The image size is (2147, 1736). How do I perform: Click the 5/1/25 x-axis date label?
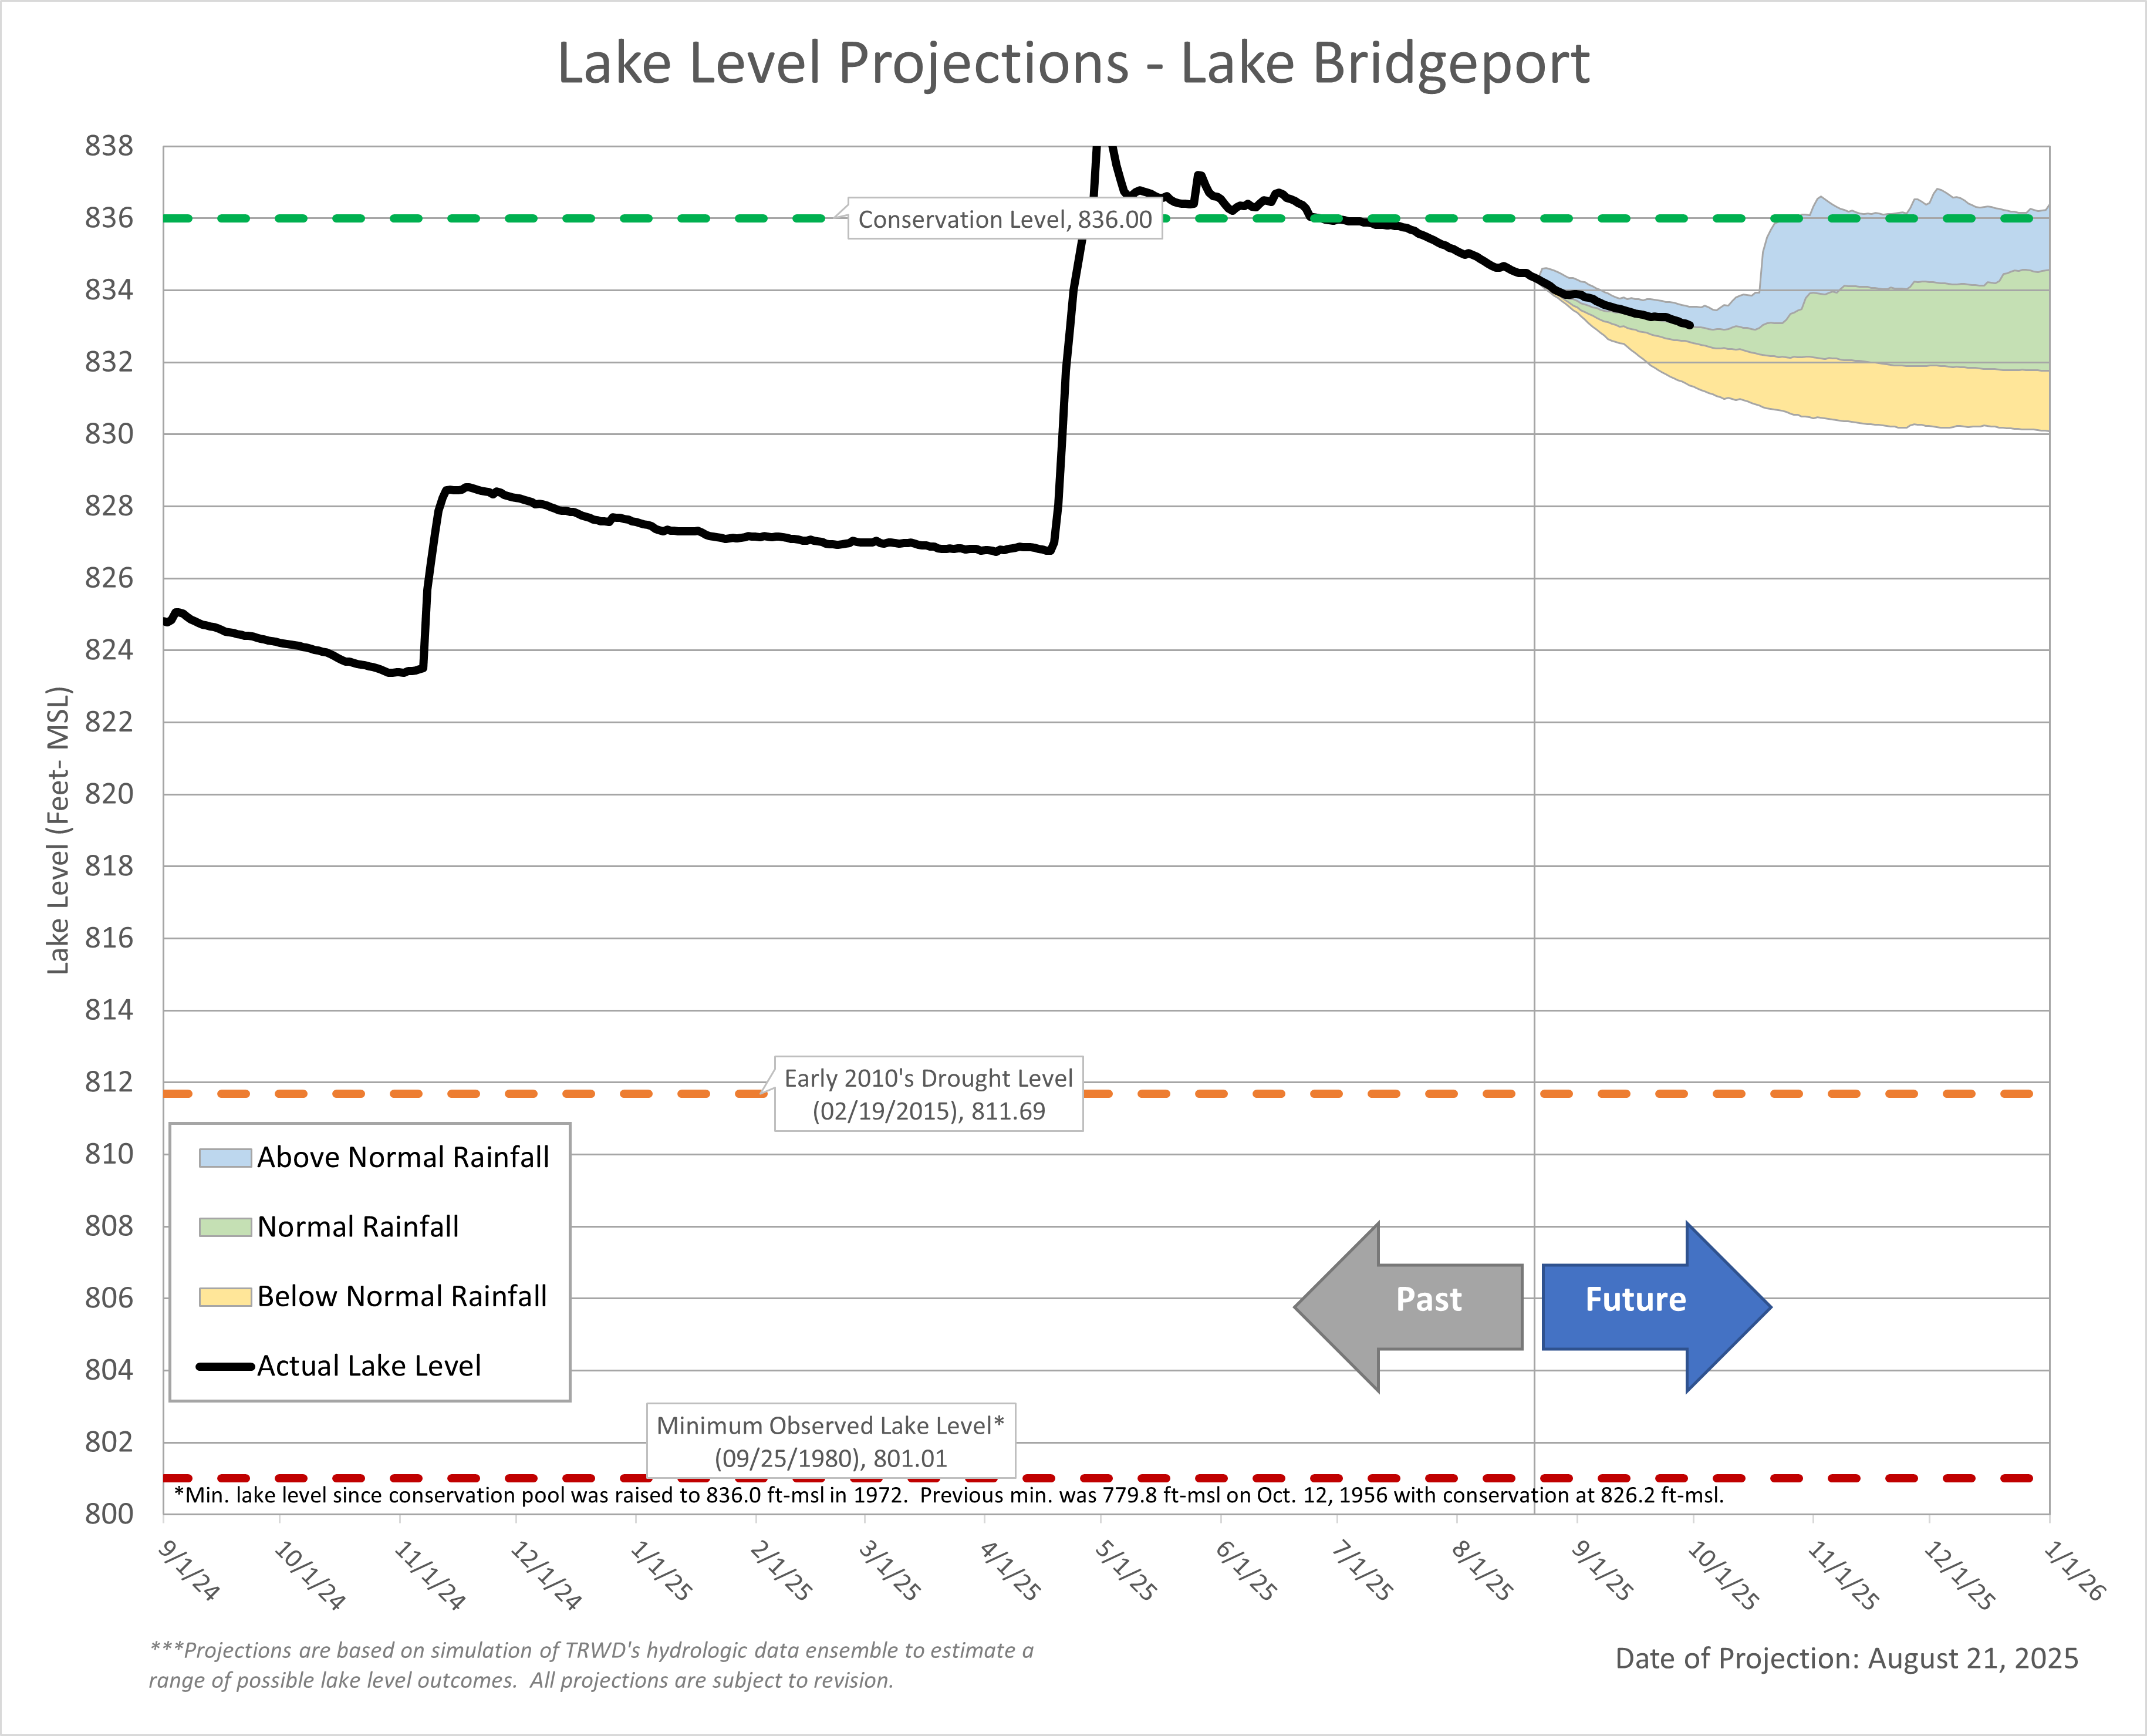(1126, 1571)
